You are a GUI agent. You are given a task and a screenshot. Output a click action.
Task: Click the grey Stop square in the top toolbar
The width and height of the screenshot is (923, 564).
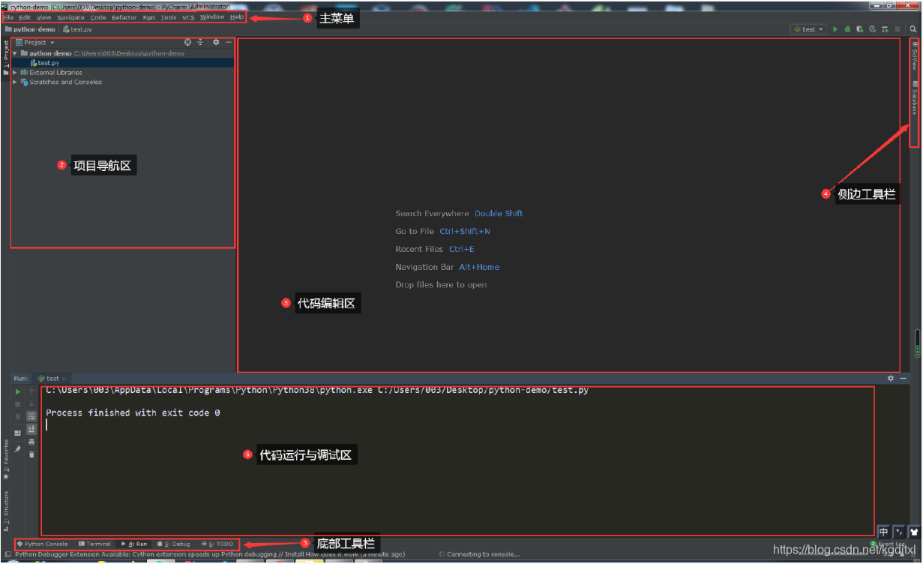pos(898,29)
